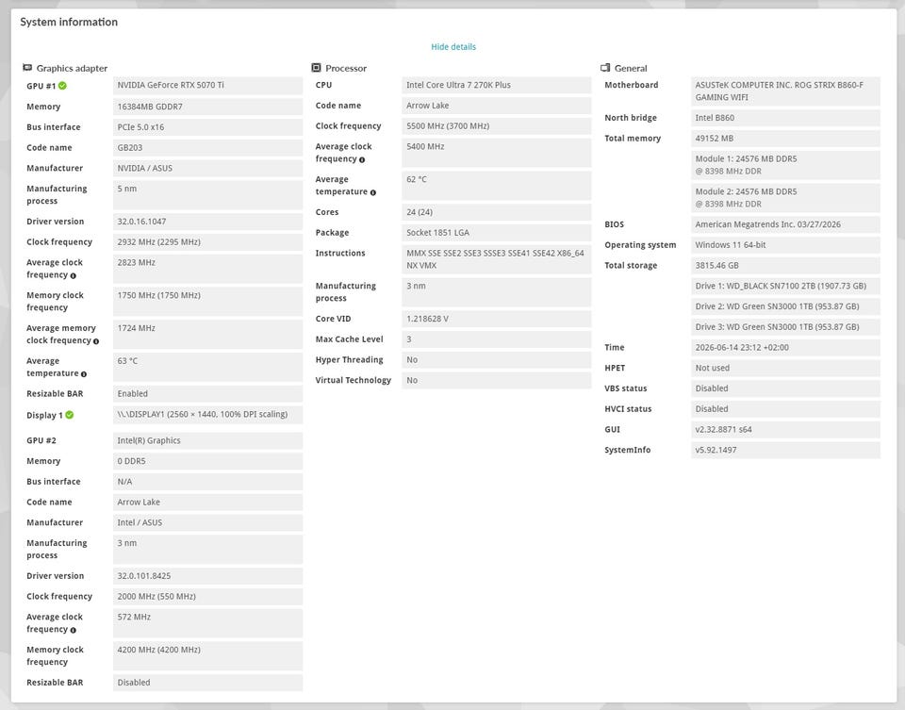
Task: Click the Resizable BAR Enabled value
Action: pyautogui.click(x=207, y=394)
